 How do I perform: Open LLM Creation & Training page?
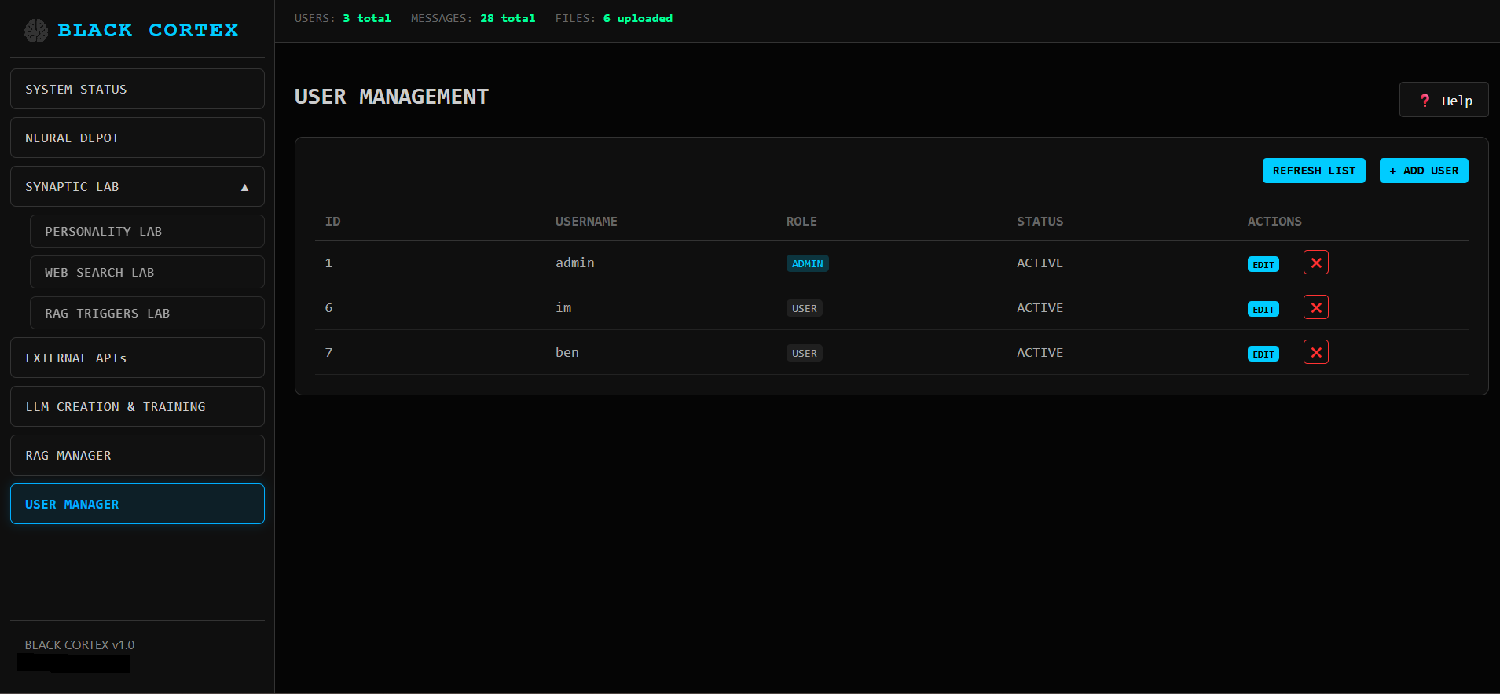[x=138, y=406]
